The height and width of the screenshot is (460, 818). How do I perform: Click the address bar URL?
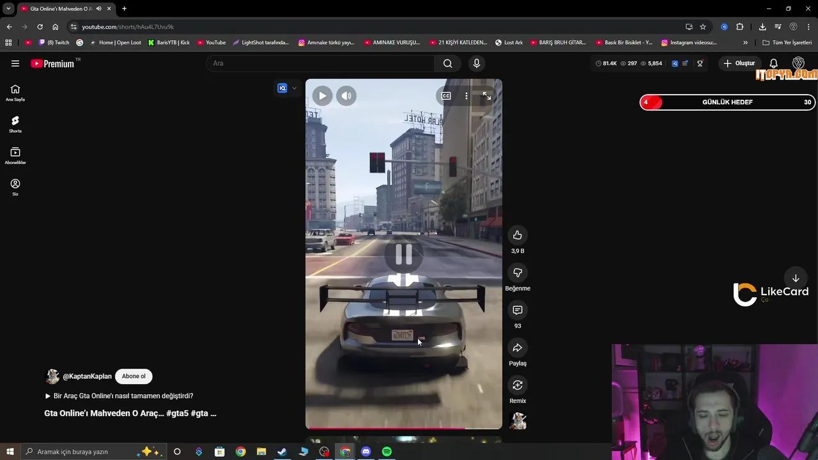tap(128, 27)
